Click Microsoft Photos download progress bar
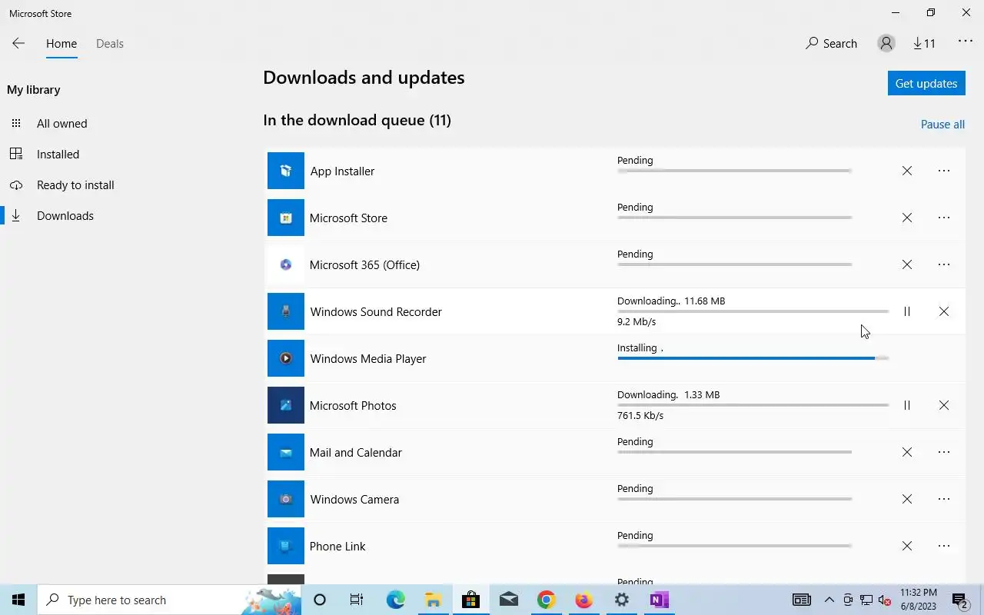The width and height of the screenshot is (984, 615). pos(753,405)
